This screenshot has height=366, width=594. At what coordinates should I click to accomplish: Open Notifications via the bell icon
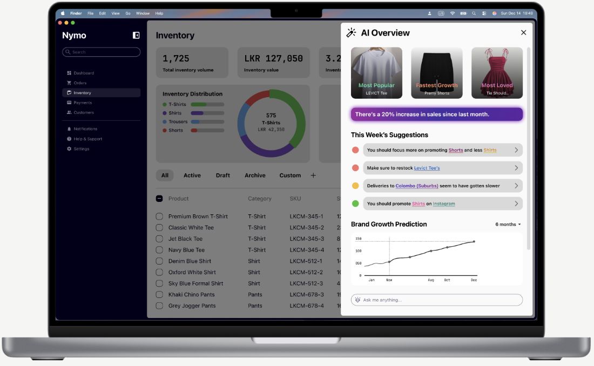pyautogui.click(x=69, y=129)
